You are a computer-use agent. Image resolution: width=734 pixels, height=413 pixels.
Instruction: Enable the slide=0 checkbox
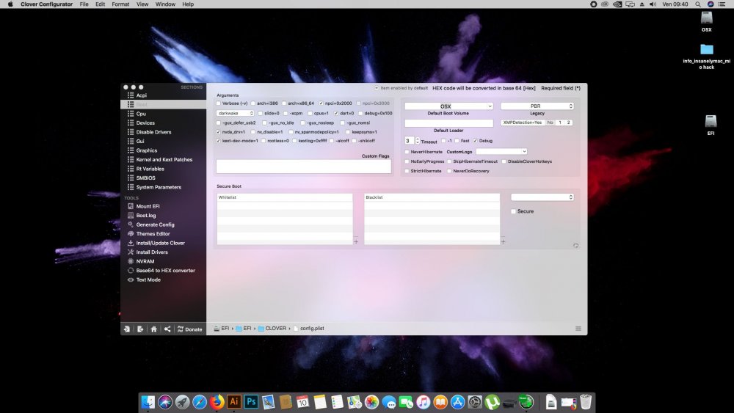(261, 113)
